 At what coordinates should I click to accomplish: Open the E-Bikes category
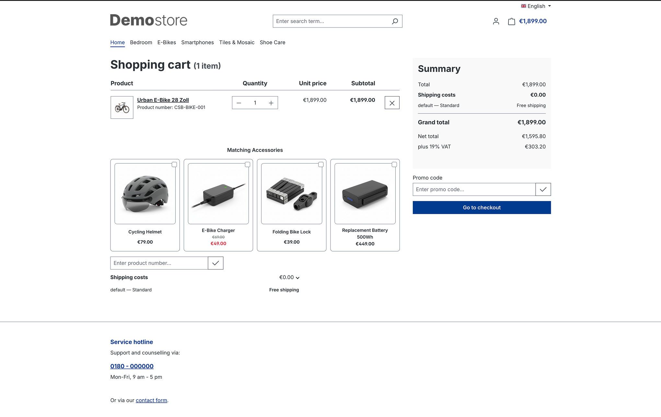[x=167, y=42]
